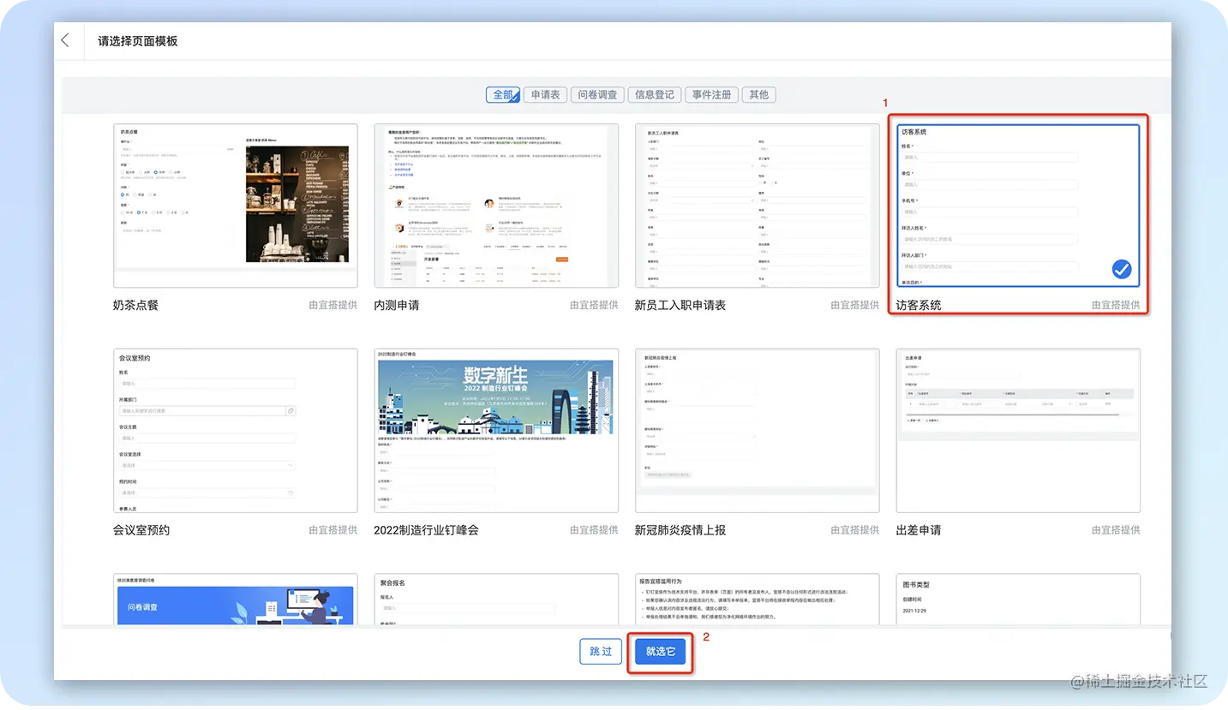Click the blue checkmark on 访客系统 template

(1122, 270)
